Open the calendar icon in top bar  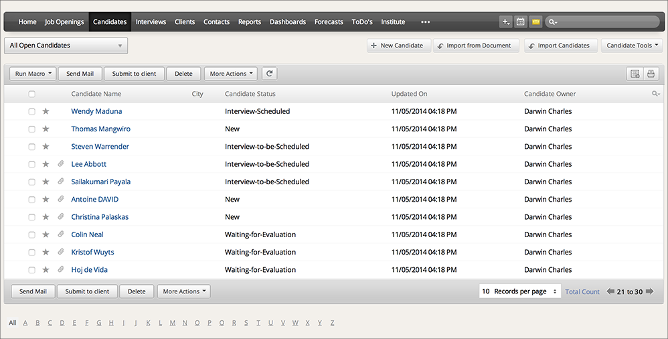[x=521, y=22]
